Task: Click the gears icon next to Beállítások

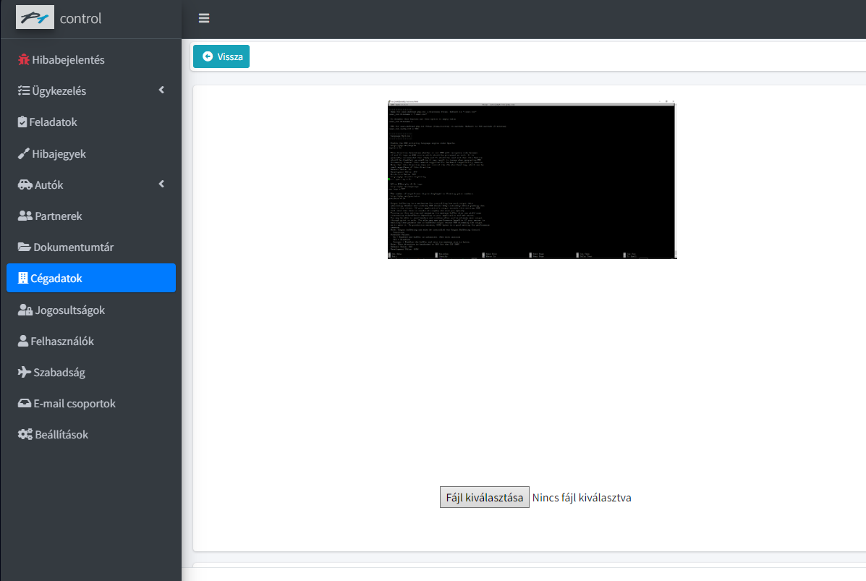Action: (25, 435)
